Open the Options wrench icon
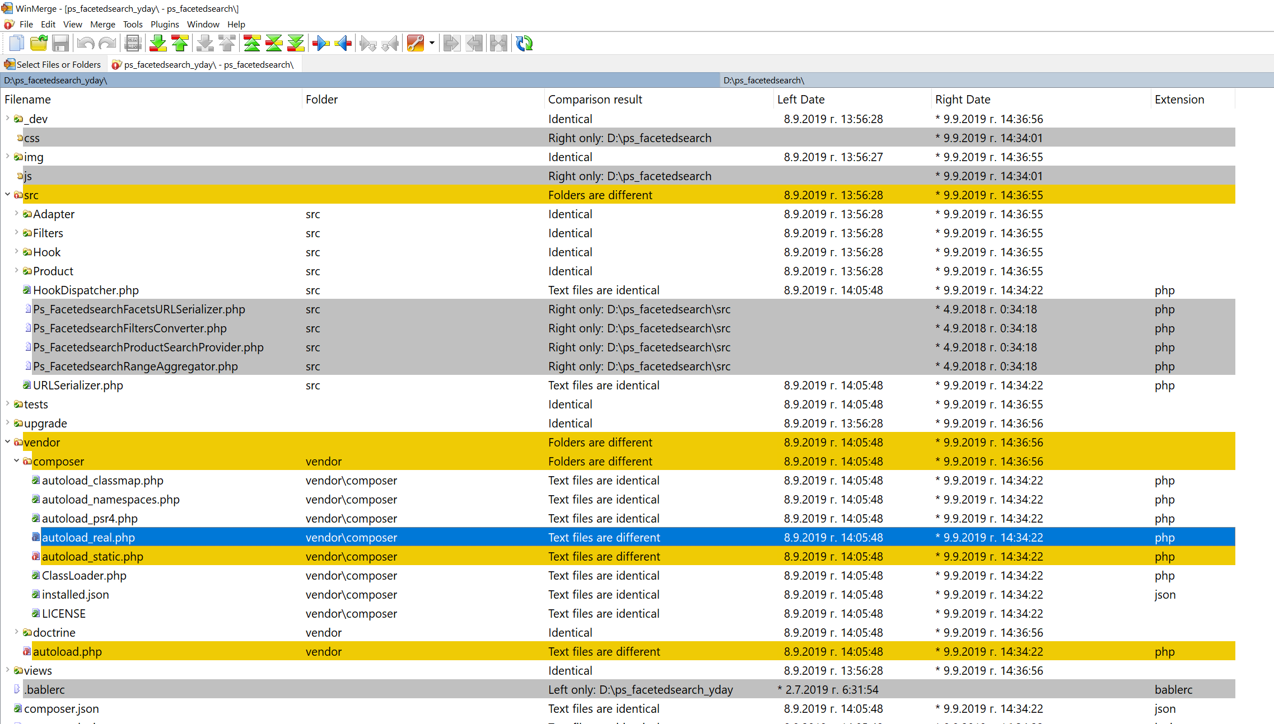The width and height of the screenshot is (1274, 724). tap(416, 43)
